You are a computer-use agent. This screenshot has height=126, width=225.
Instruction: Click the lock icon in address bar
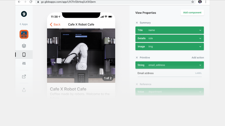(x=38, y=2)
